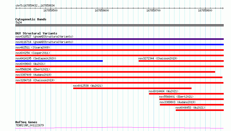Select the red nsv600254 variant bar

click(x=119, y=55)
